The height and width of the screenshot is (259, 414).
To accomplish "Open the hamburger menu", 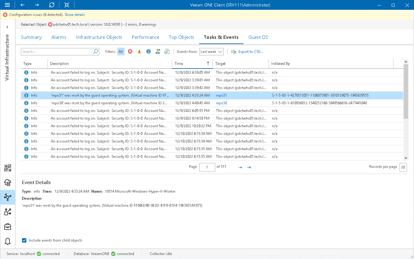I will pyautogui.click(x=7, y=5).
